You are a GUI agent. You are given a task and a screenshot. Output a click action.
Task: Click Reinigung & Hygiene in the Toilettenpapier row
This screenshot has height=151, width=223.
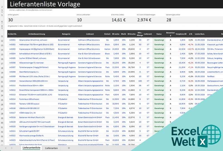point(67,67)
